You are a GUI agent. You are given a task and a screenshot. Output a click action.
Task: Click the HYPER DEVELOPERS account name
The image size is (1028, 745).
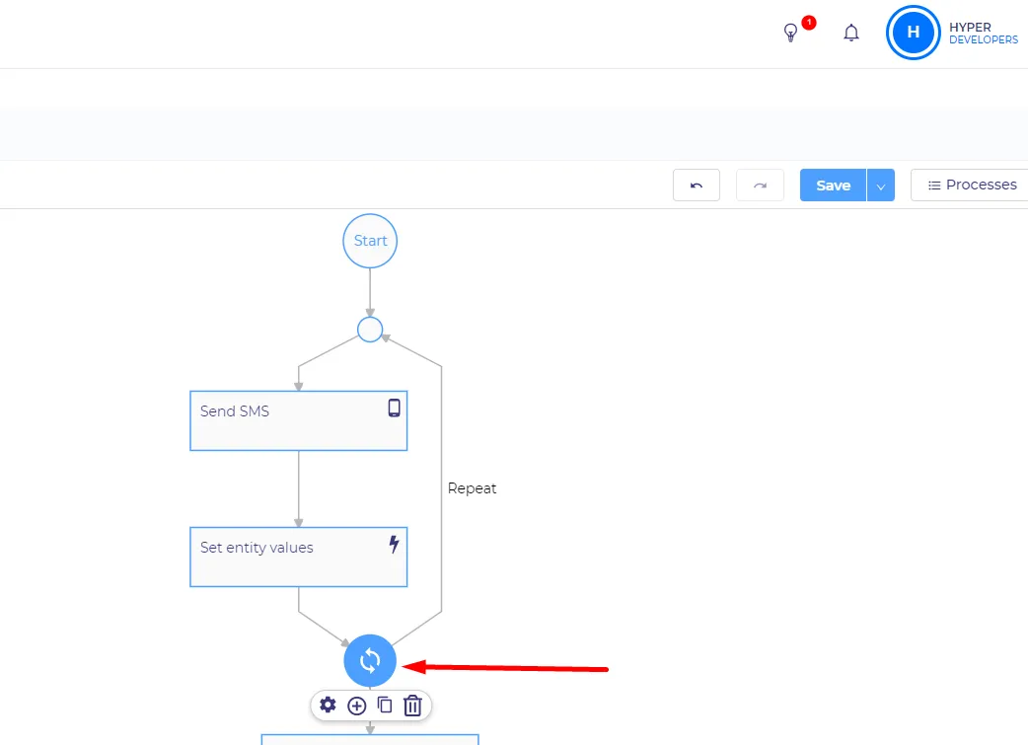[x=984, y=34]
